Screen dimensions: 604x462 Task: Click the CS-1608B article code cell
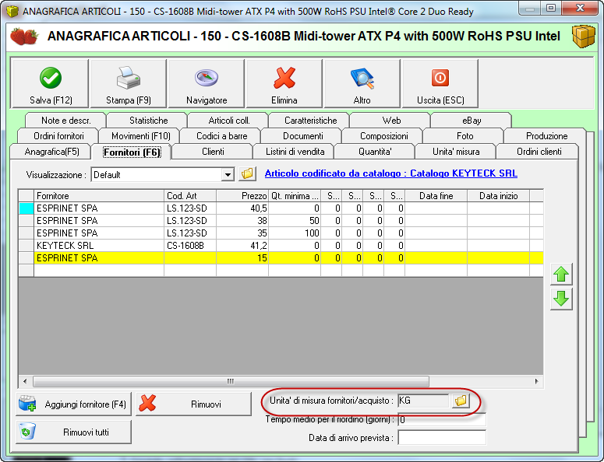pyautogui.click(x=190, y=246)
